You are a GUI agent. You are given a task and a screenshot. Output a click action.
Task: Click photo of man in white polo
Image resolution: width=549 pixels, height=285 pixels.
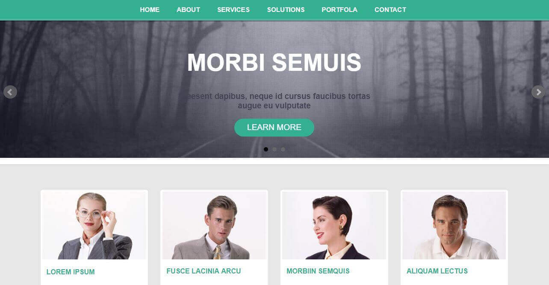(x=454, y=225)
